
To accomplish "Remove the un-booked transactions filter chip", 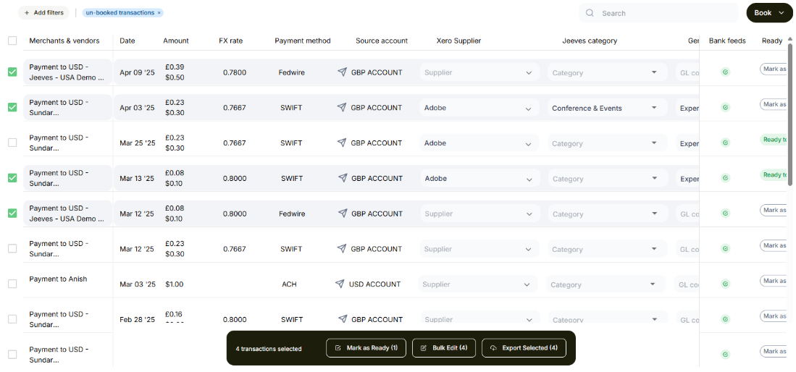I will 159,13.
